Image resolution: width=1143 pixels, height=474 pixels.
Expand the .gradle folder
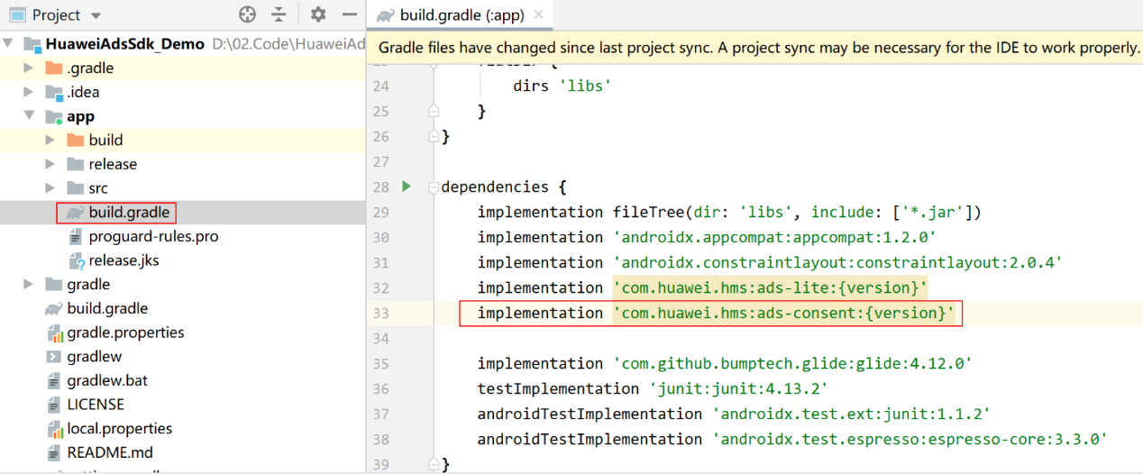tap(29, 68)
